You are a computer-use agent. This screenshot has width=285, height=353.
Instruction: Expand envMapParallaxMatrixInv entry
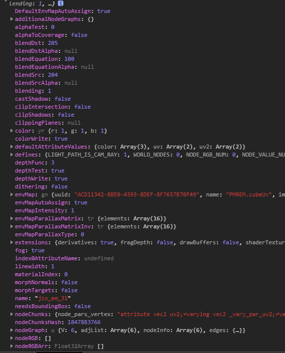tap(11, 226)
